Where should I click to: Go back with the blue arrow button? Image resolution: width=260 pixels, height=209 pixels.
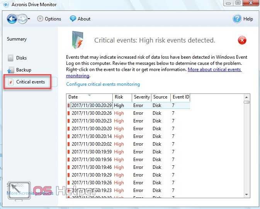coord(12,19)
